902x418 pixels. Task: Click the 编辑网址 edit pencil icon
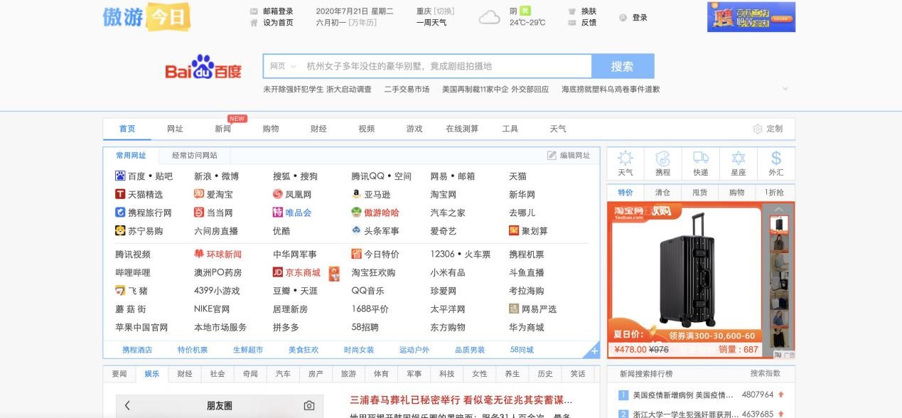[x=552, y=155]
